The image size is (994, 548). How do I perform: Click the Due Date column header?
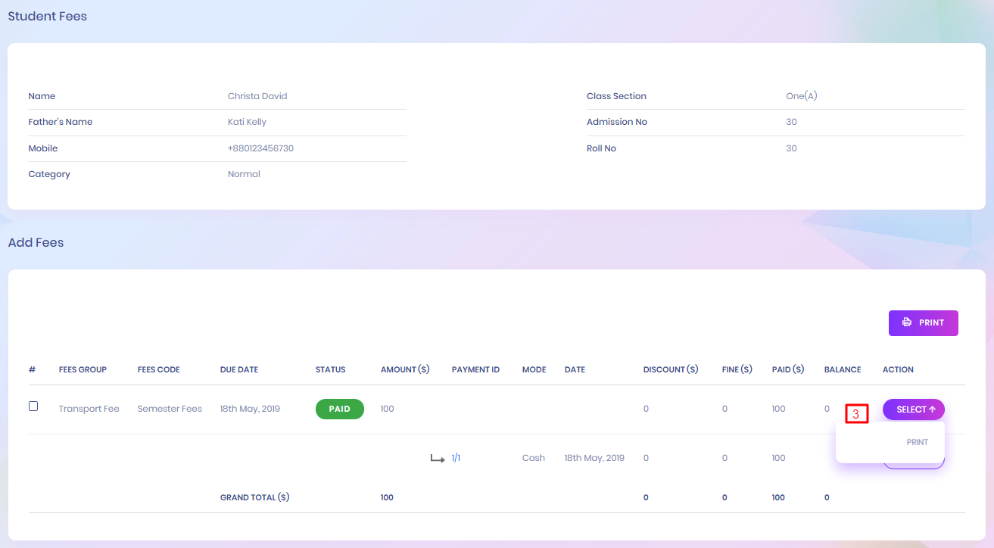point(238,369)
